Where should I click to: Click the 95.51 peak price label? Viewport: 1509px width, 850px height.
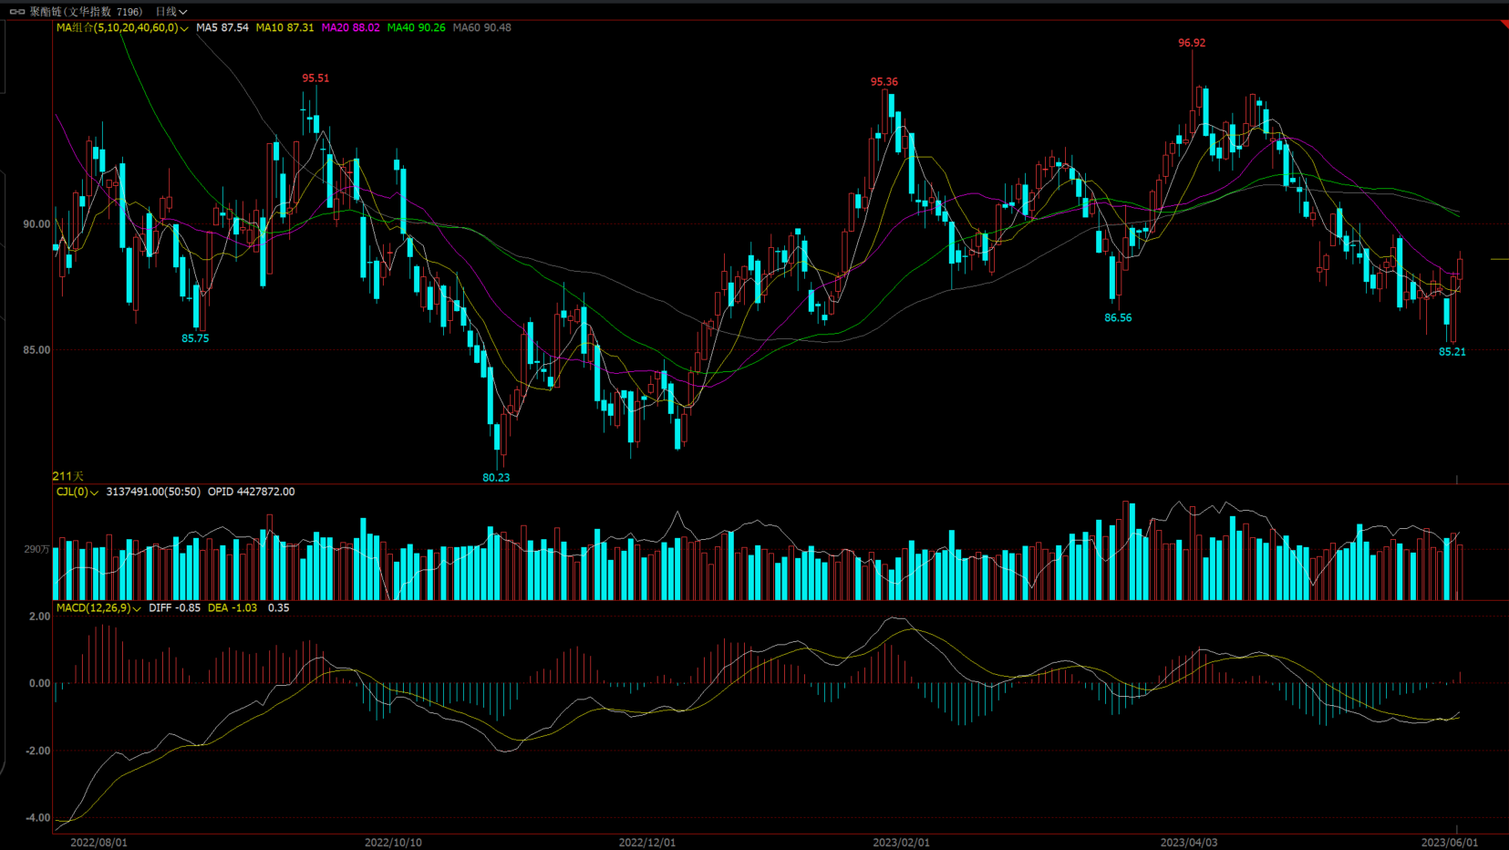(315, 78)
